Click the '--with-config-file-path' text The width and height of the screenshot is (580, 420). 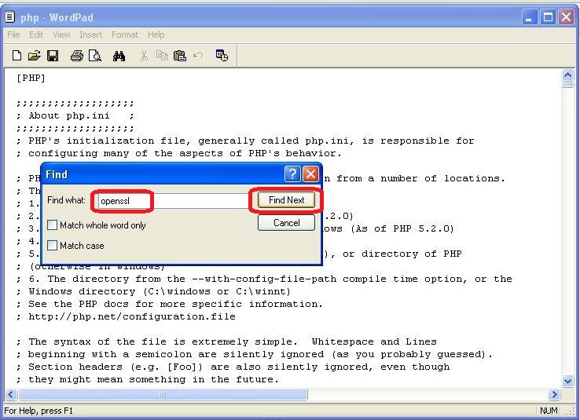264,279
